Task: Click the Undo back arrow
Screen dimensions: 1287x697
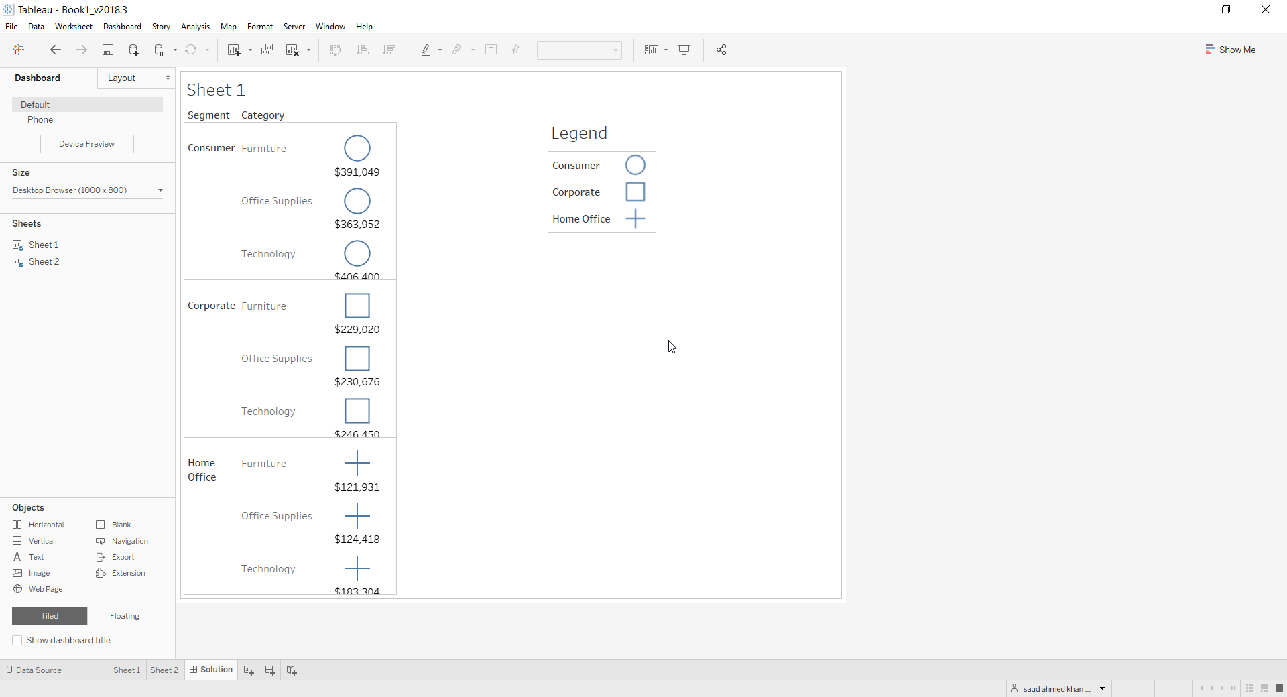Action: point(56,50)
